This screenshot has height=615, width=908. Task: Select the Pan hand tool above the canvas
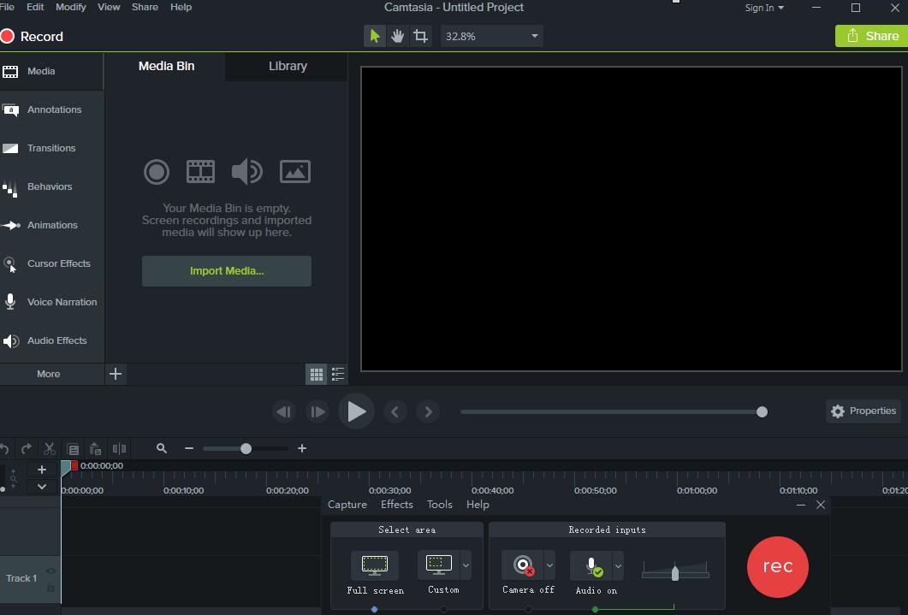tap(397, 35)
